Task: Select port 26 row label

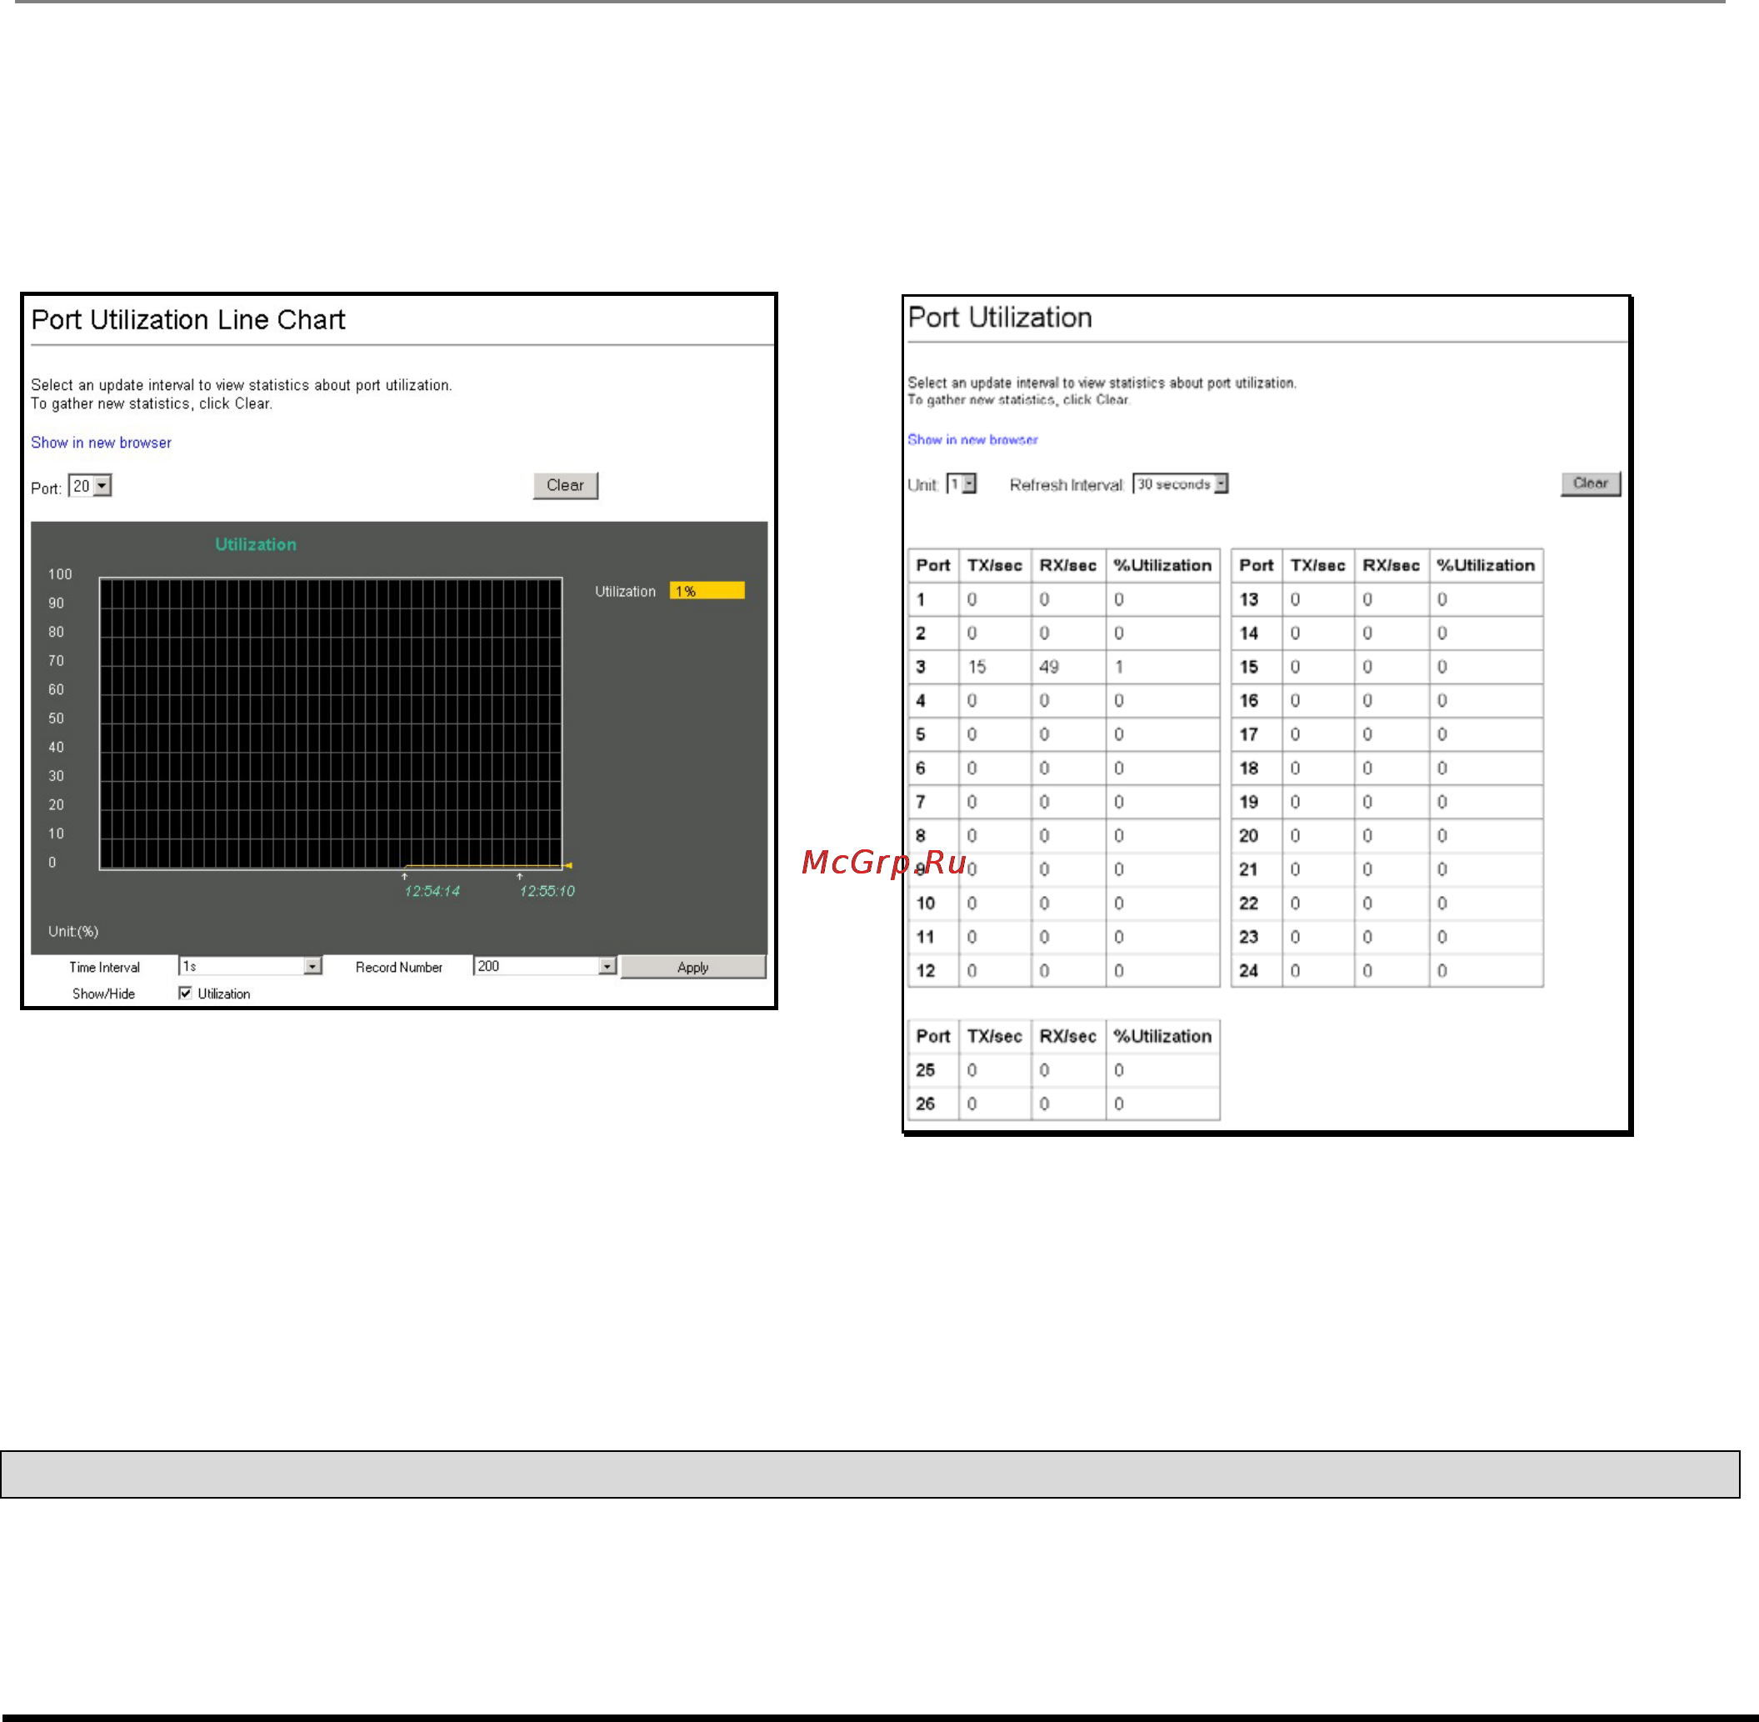Action: 925,1104
